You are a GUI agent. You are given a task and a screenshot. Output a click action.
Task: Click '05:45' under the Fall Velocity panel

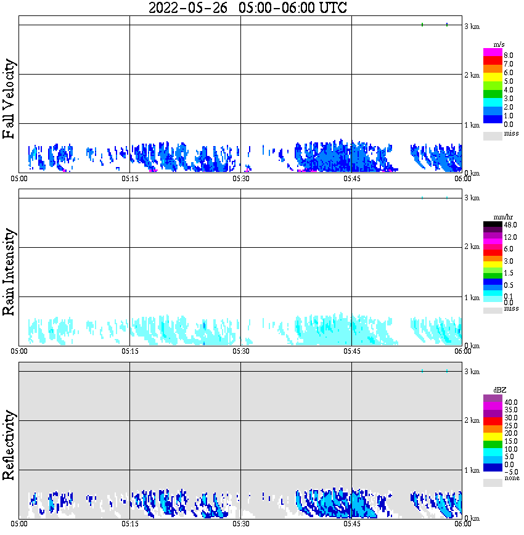click(x=352, y=179)
